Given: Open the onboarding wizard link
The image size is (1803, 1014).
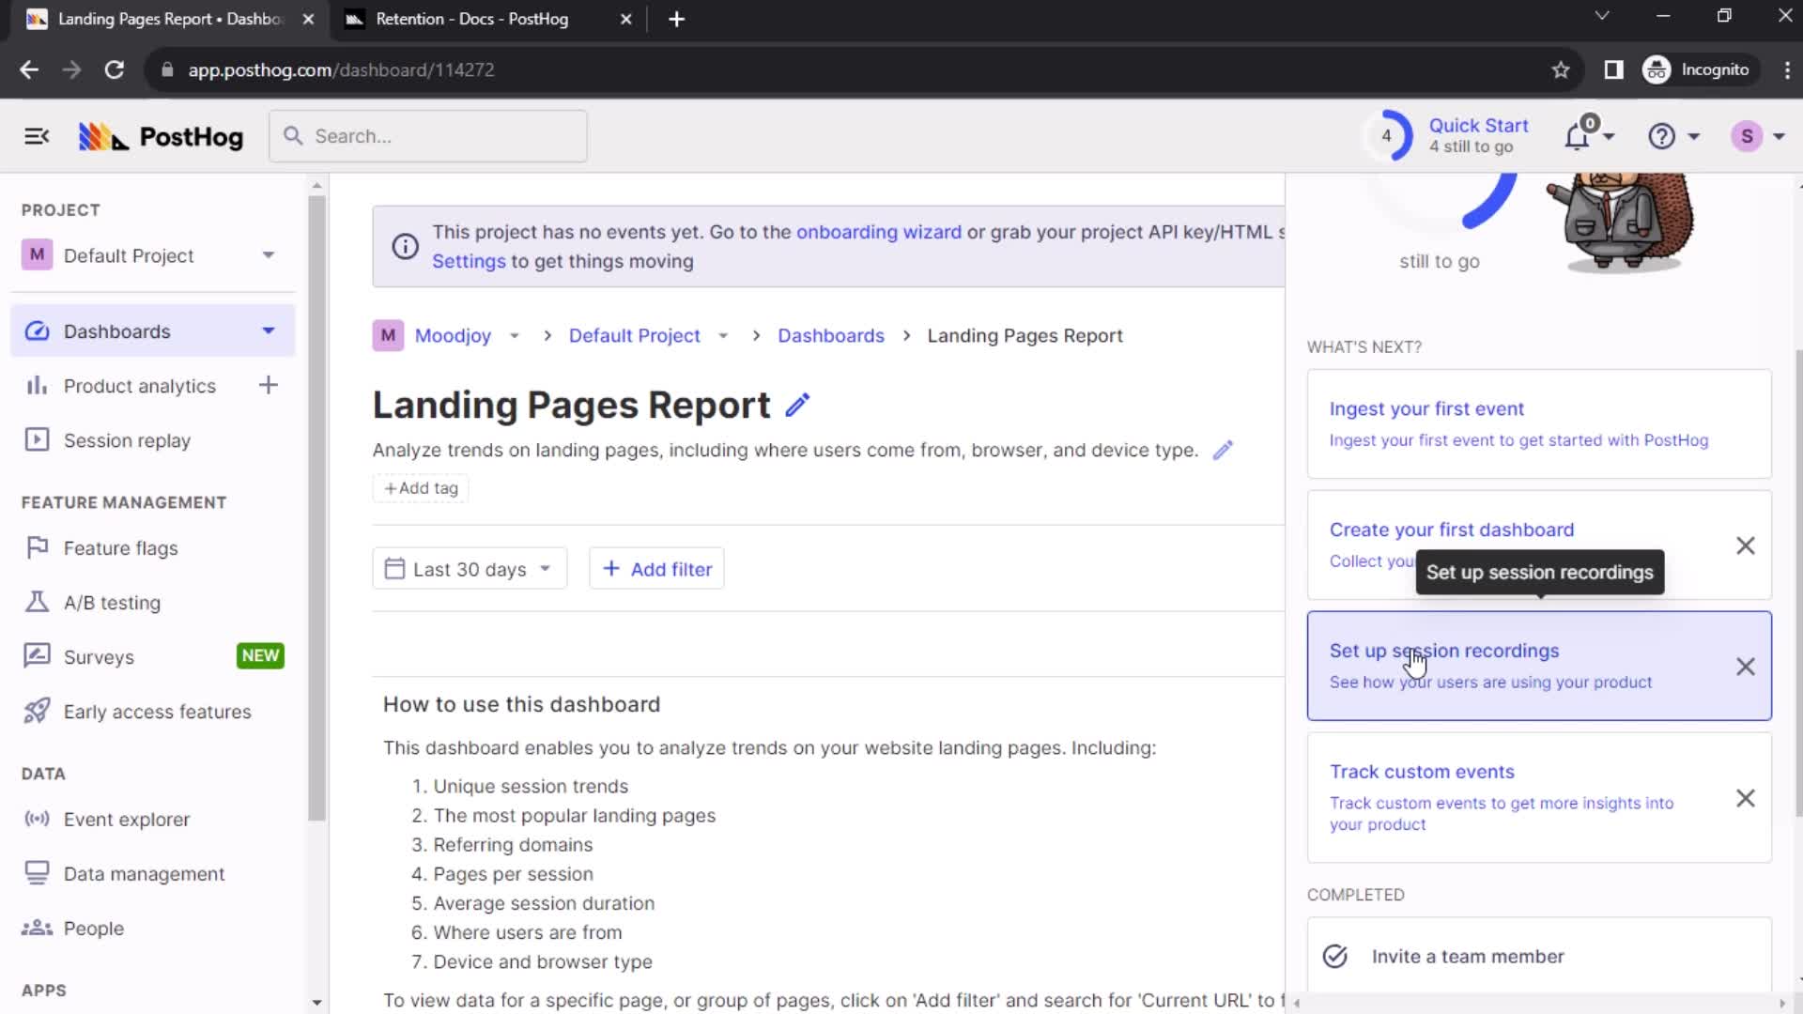Looking at the screenshot, I should click(x=879, y=232).
